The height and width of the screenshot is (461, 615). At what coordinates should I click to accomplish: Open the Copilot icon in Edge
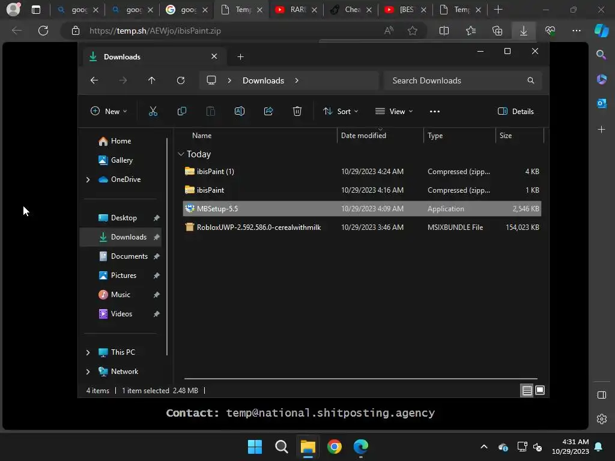point(602,31)
